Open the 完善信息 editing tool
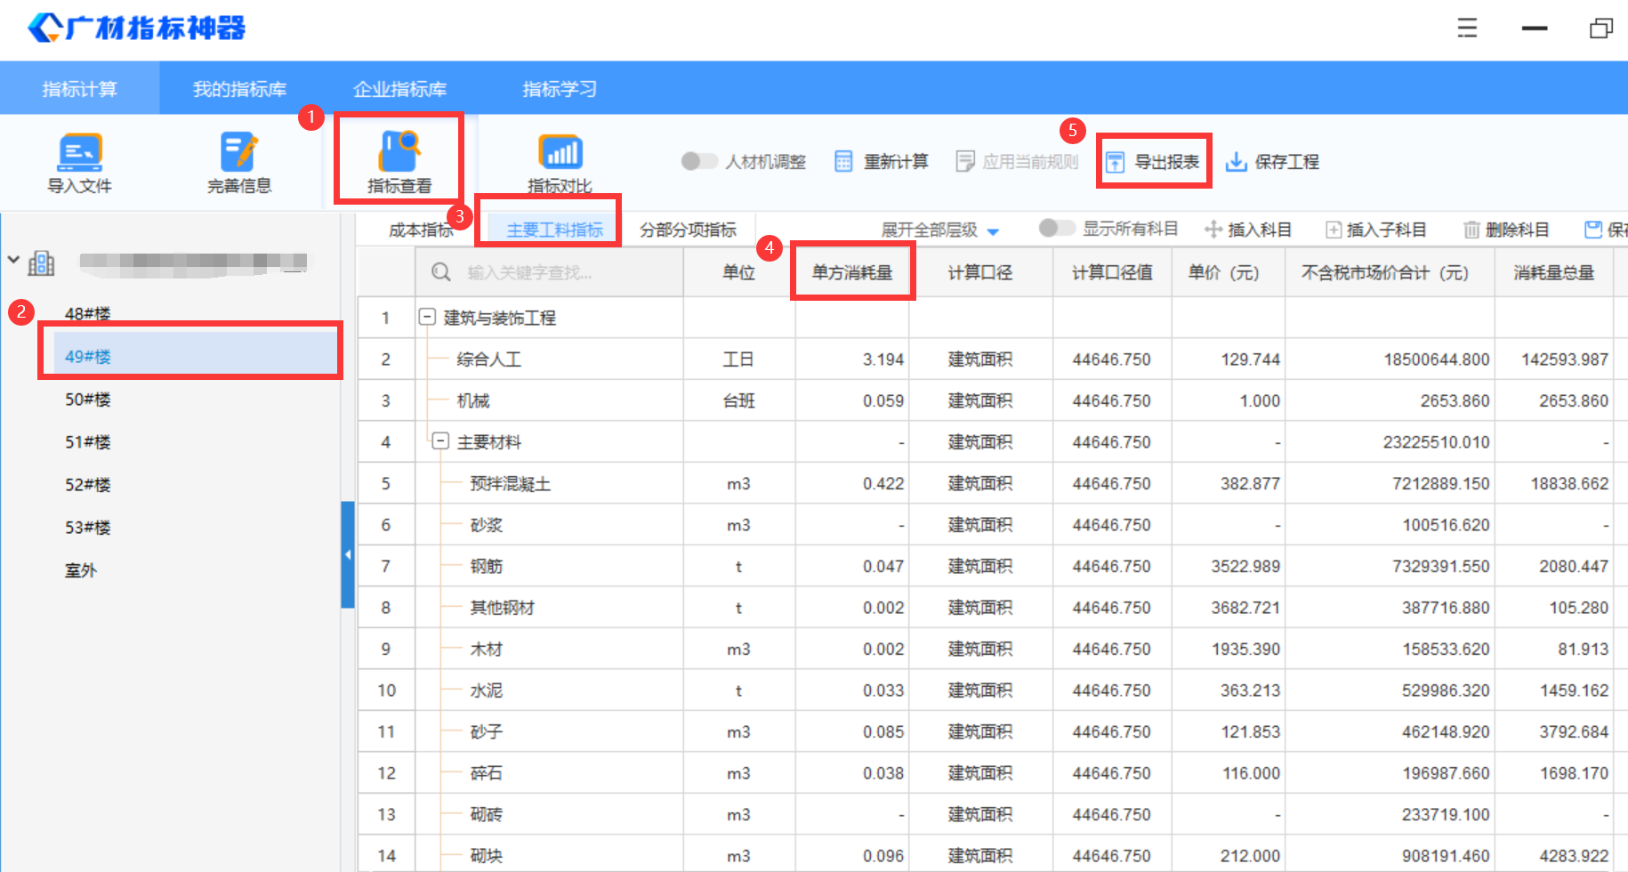 coord(239,163)
